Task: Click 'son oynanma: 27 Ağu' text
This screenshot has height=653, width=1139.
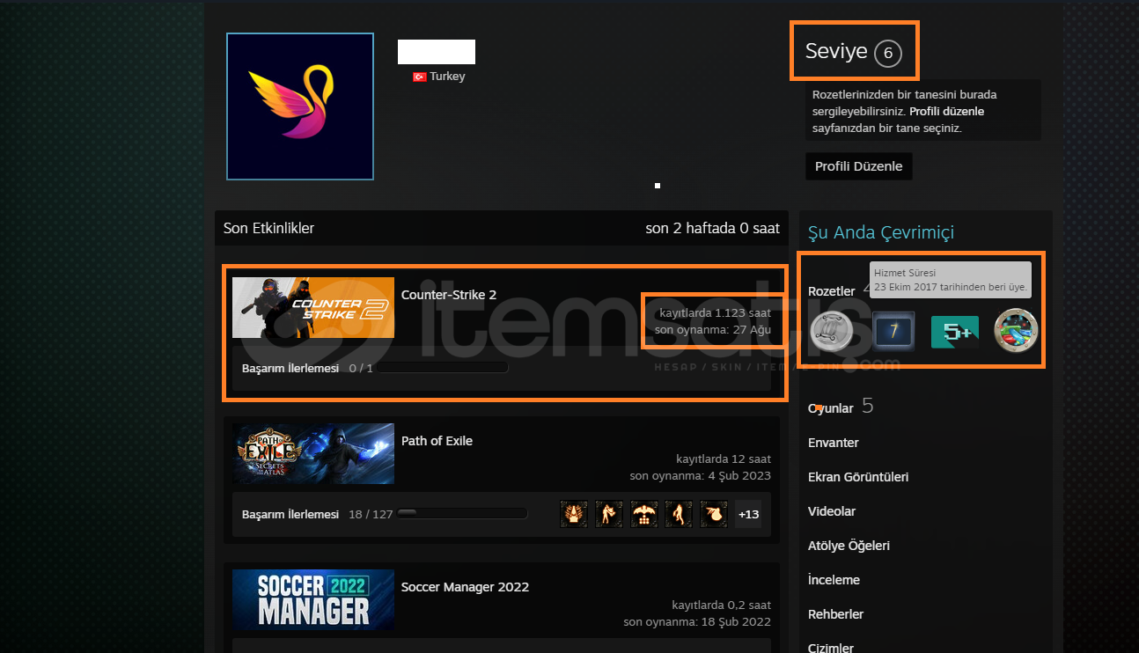Action: tap(713, 329)
